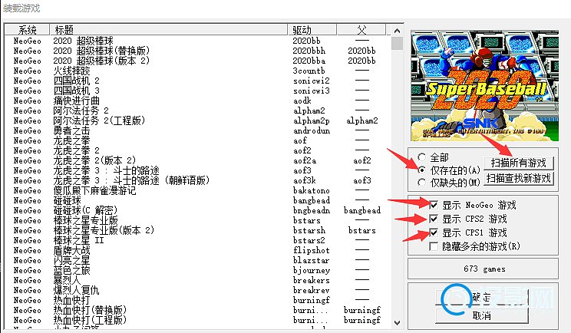Select 棒球之星专业版 row with driver bstars

(197, 220)
